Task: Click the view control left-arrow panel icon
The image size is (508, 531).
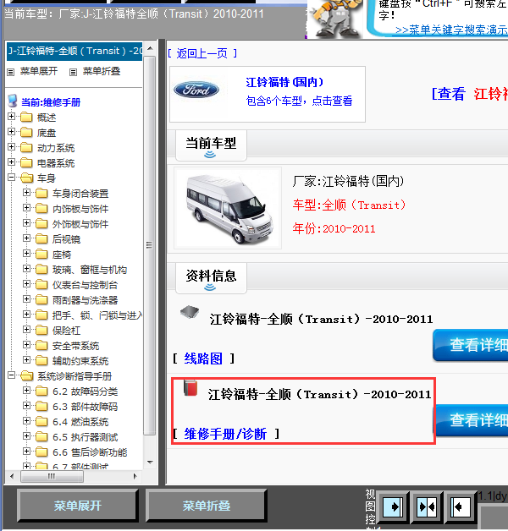Action: pos(461,507)
